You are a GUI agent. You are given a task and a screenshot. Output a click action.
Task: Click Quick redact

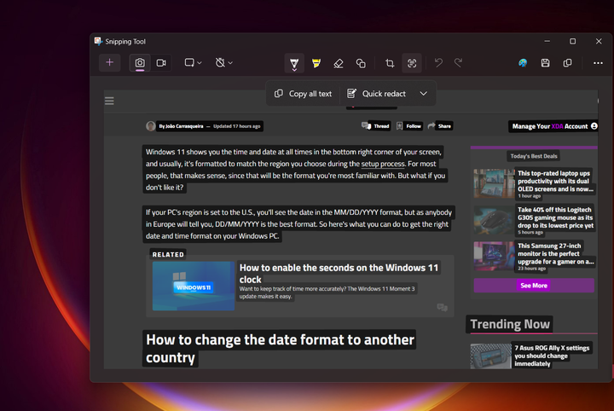tap(377, 94)
